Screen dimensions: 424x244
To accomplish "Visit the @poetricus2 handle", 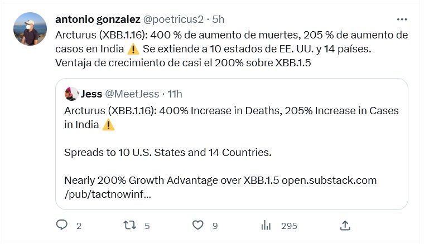I will click(174, 19).
